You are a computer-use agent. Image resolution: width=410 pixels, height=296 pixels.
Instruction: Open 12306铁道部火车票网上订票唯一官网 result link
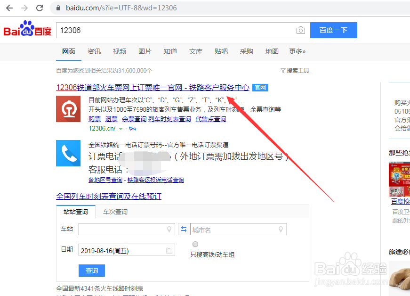153,87
